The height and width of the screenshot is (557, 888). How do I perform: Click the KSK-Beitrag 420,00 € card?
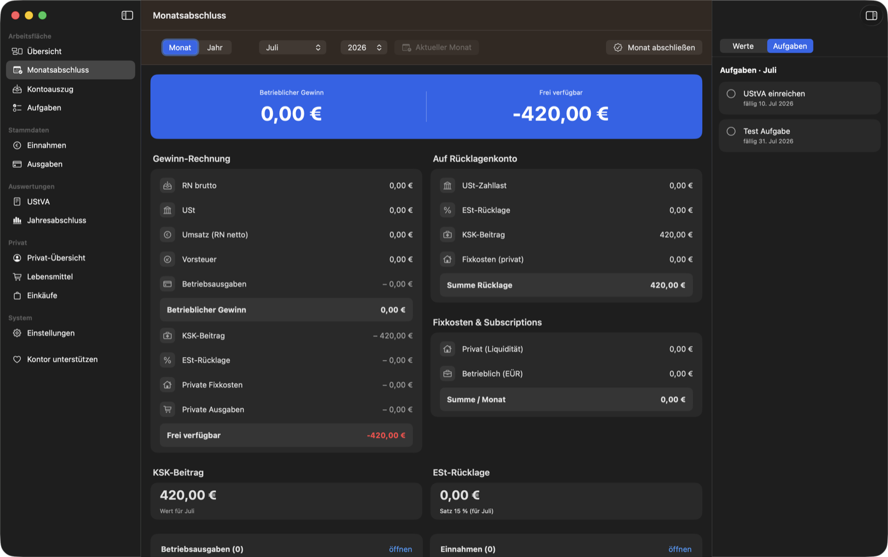point(286,501)
